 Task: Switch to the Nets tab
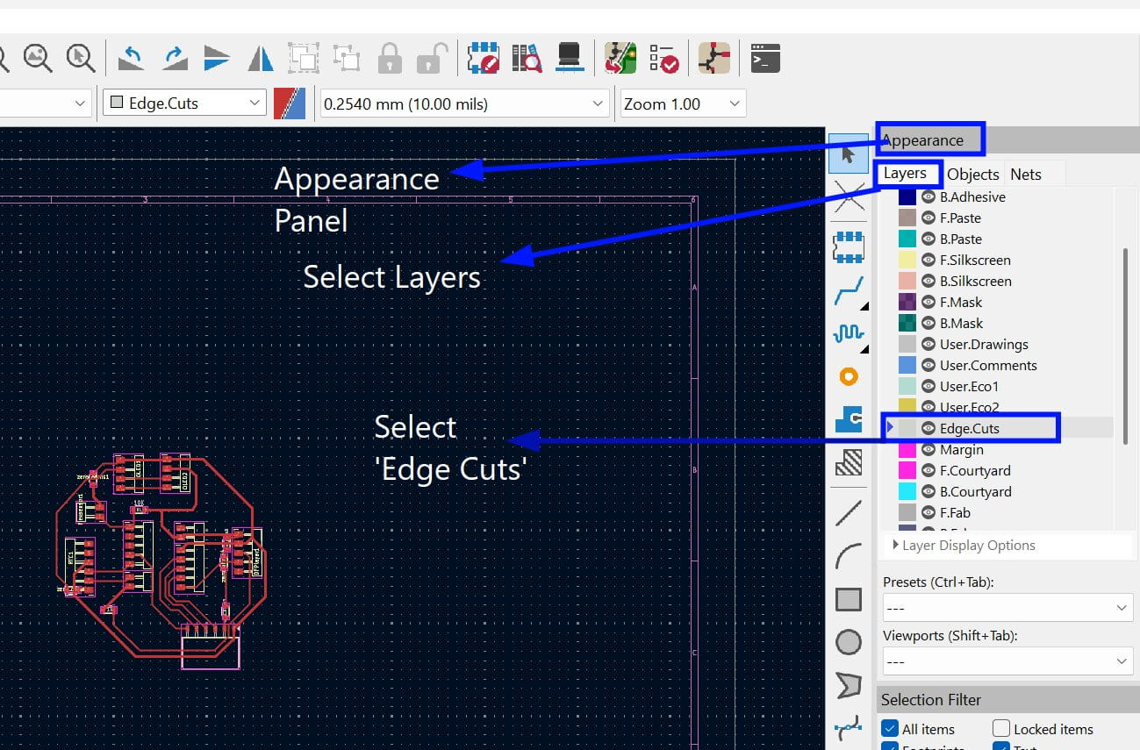point(1026,175)
